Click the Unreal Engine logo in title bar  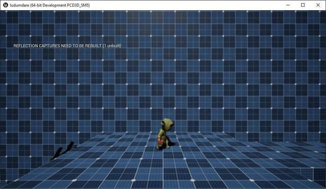point(6,5)
